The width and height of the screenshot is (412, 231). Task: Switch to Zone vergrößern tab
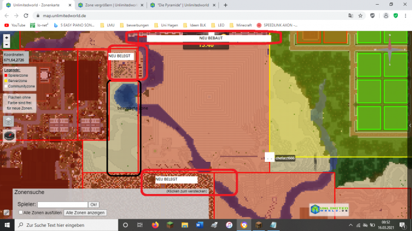coord(111,5)
